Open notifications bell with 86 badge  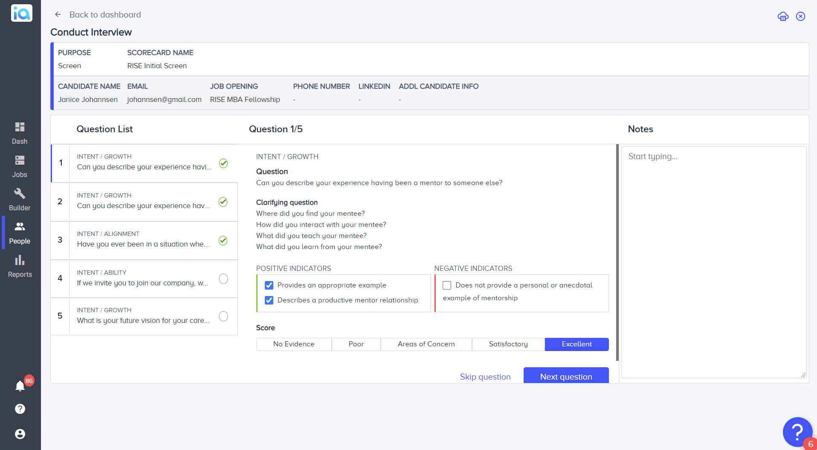click(x=20, y=386)
